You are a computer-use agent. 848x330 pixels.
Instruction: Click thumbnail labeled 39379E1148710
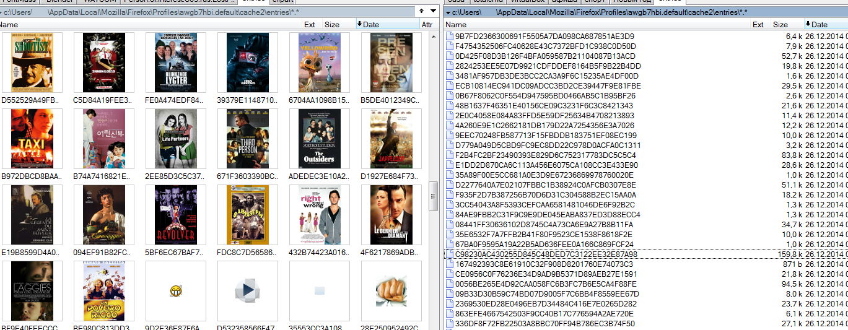point(248,63)
